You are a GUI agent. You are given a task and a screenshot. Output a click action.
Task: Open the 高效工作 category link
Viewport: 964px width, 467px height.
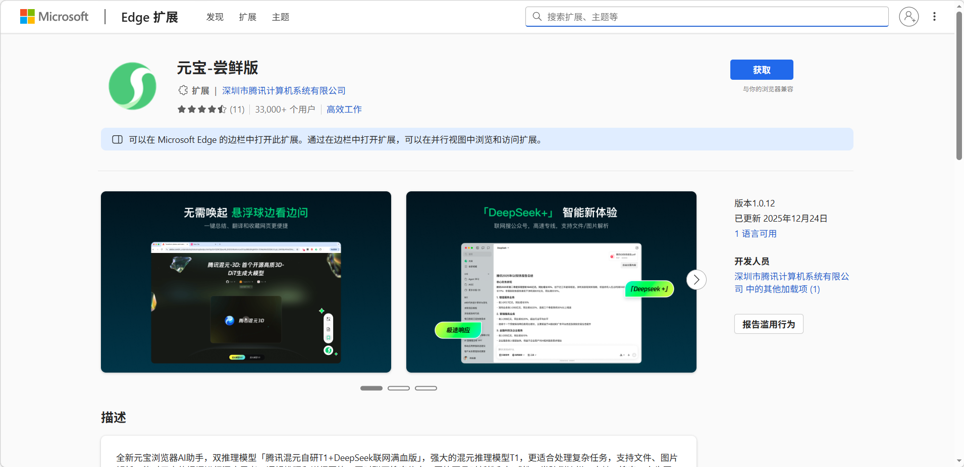(x=344, y=110)
